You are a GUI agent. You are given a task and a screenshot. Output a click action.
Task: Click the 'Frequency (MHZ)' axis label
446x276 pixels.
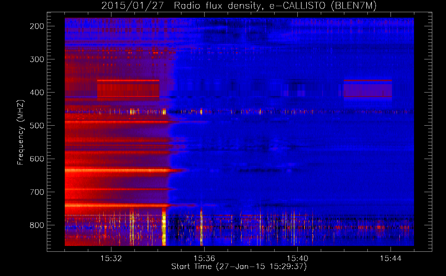[20, 132]
